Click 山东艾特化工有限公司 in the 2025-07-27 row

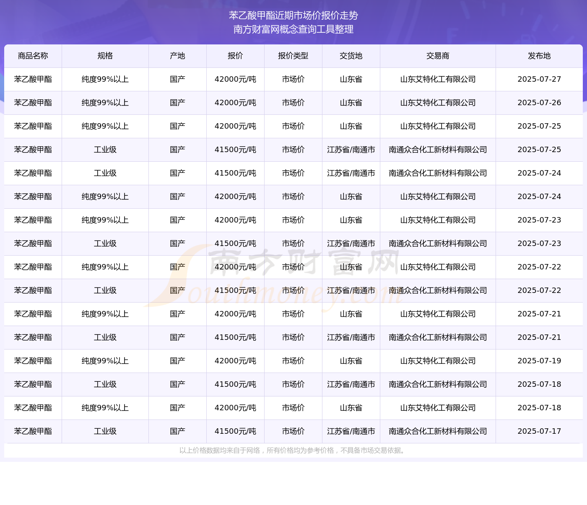(438, 79)
